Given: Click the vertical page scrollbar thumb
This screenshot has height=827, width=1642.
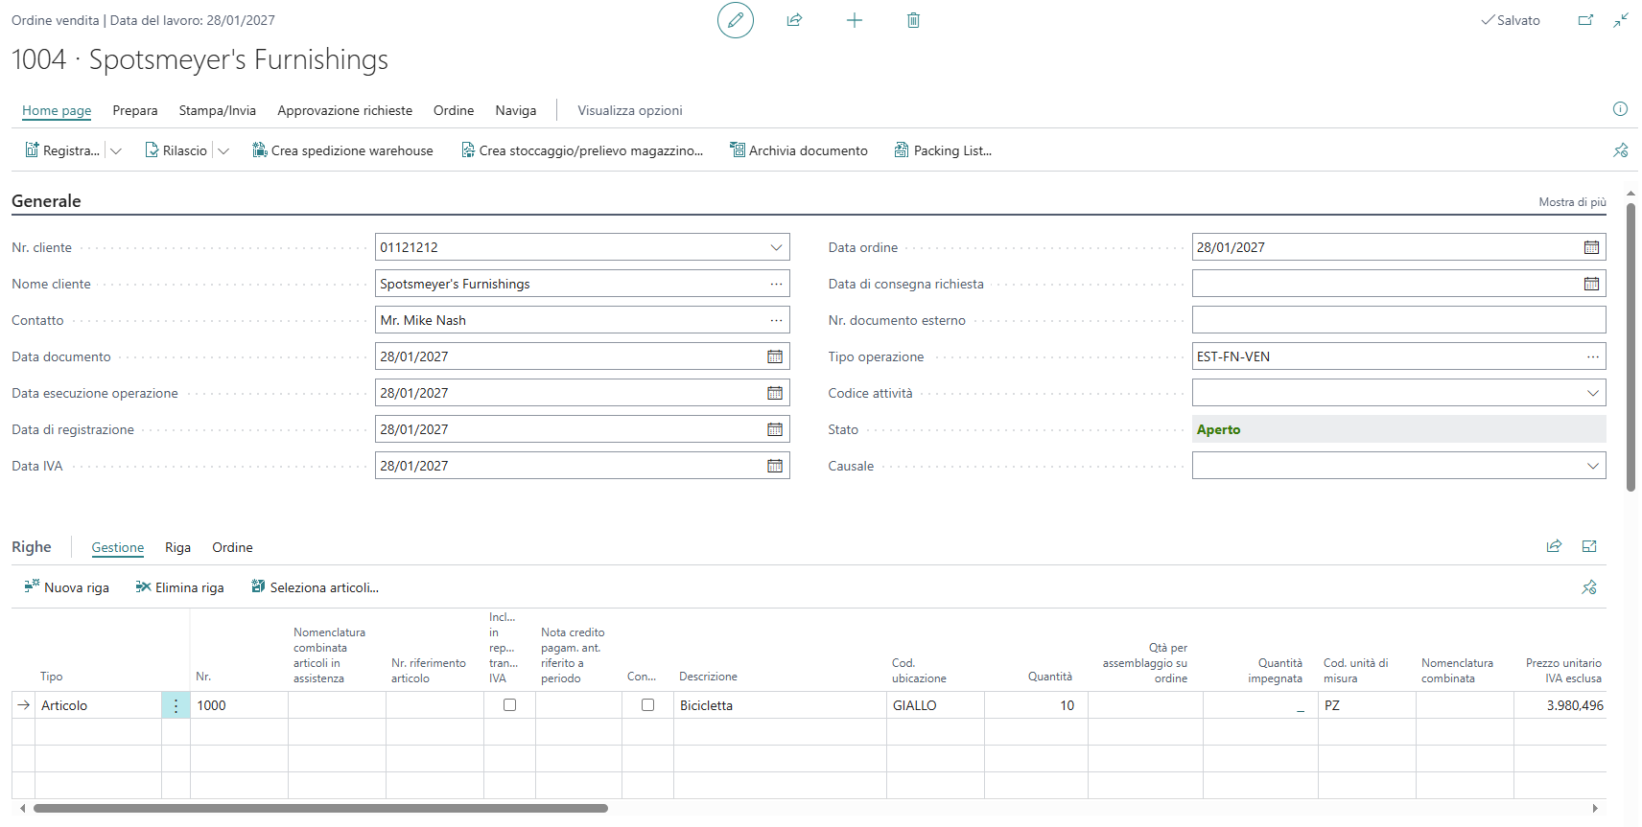Looking at the screenshot, I should coord(1630,348).
